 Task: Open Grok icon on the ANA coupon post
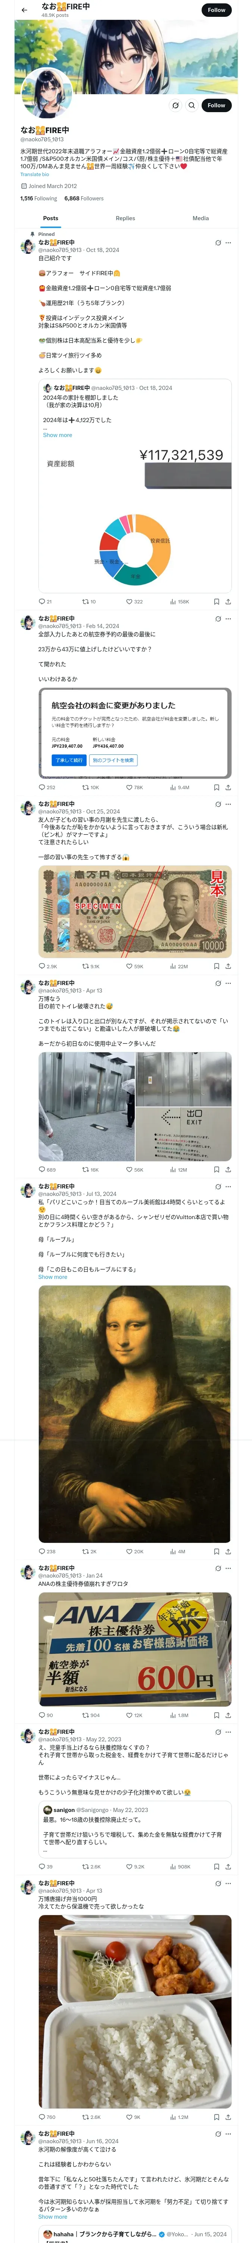tap(217, 1568)
